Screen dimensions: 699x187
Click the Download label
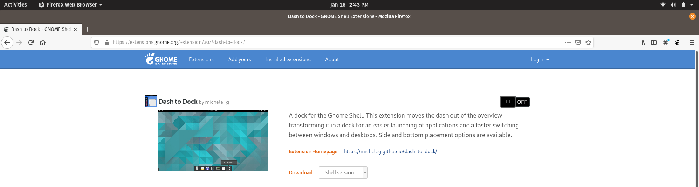pyautogui.click(x=300, y=172)
